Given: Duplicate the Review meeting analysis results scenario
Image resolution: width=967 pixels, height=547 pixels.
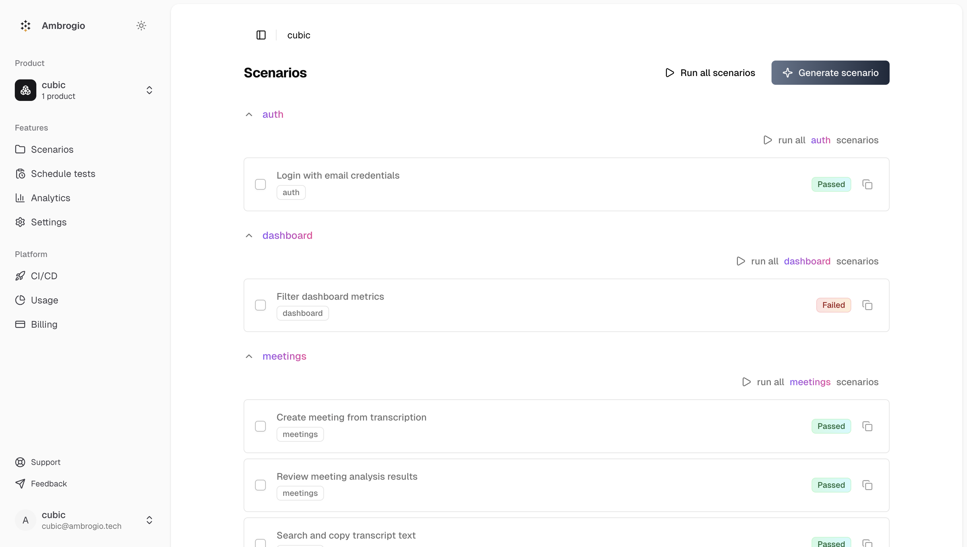Looking at the screenshot, I should [x=868, y=485].
